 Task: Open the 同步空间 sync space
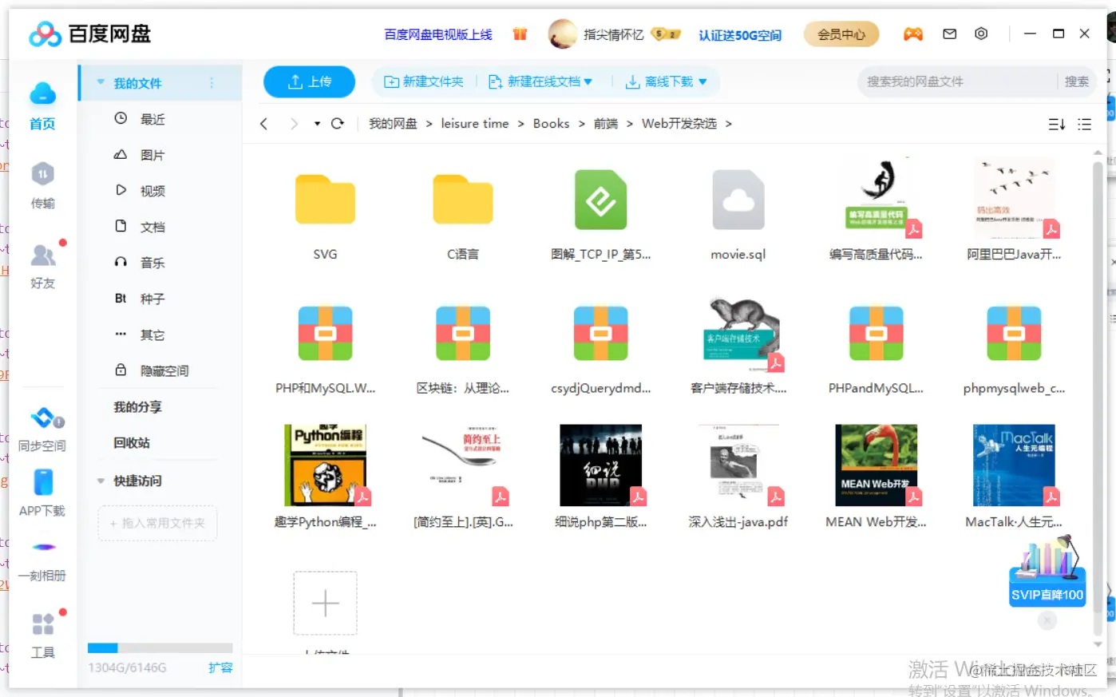(42, 430)
